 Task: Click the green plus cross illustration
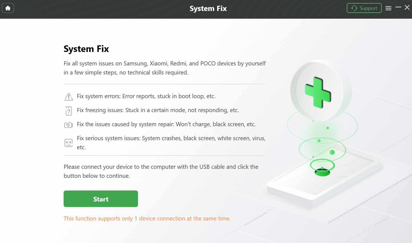(x=318, y=92)
